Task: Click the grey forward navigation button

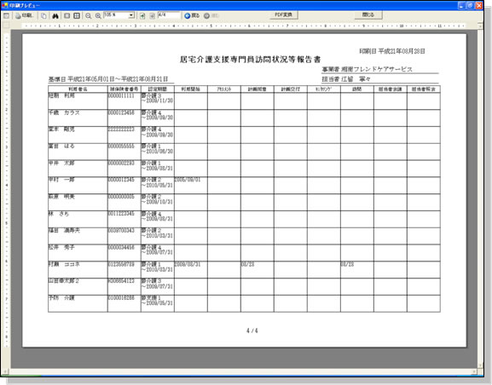Action: (211, 15)
